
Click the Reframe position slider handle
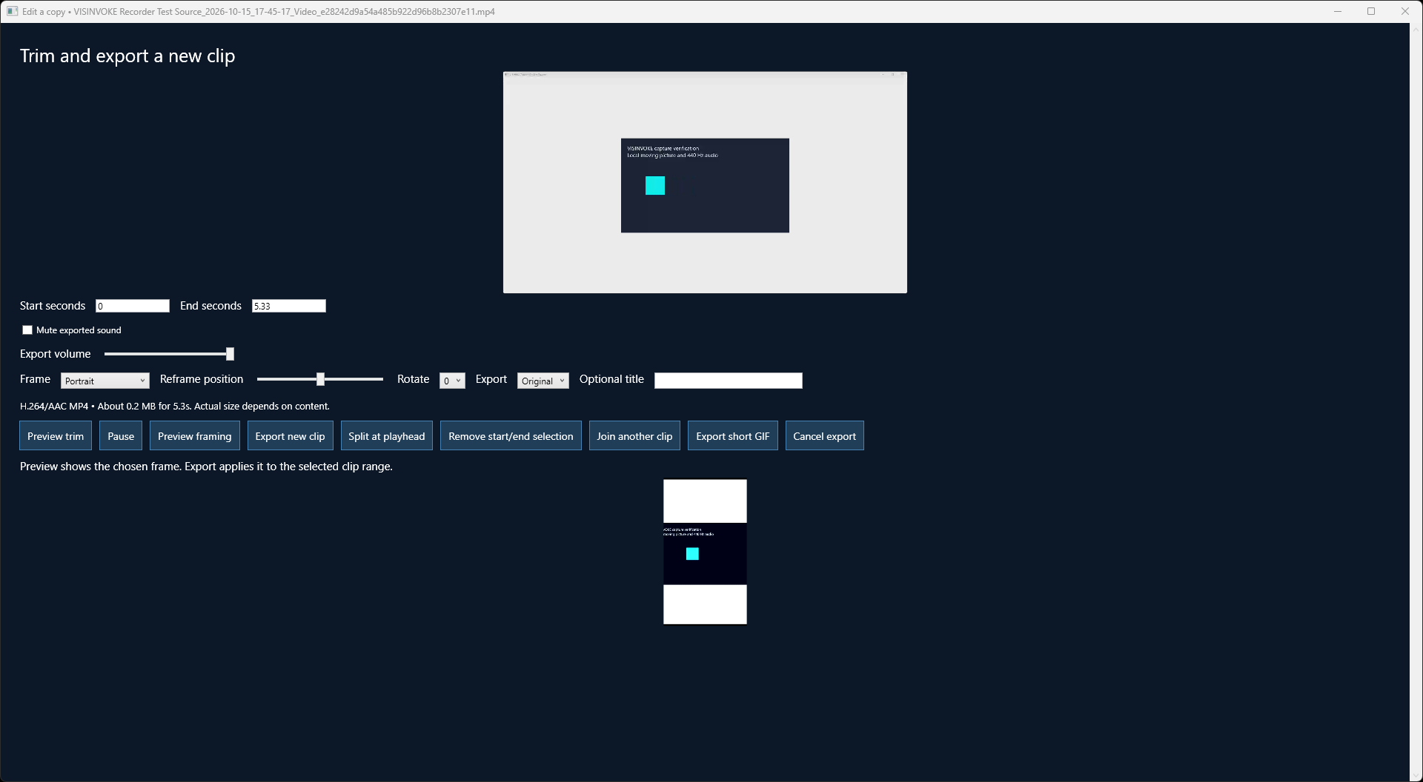[320, 379]
